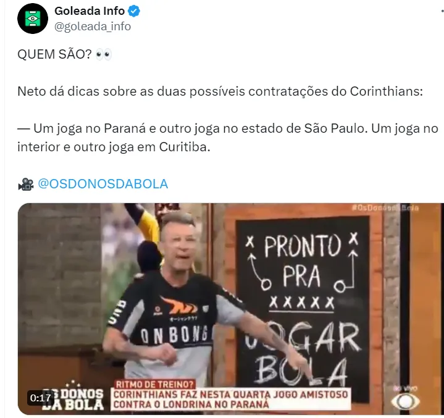Click the Corinthians friendly match headline banner
The height and width of the screenshot is (418, 444).
[231, 399]
